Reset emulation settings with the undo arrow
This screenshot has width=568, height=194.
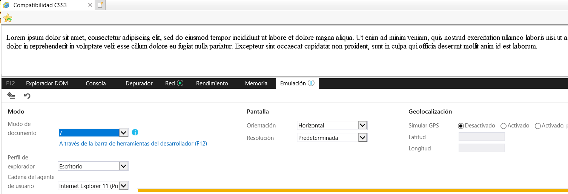(27, 96)
